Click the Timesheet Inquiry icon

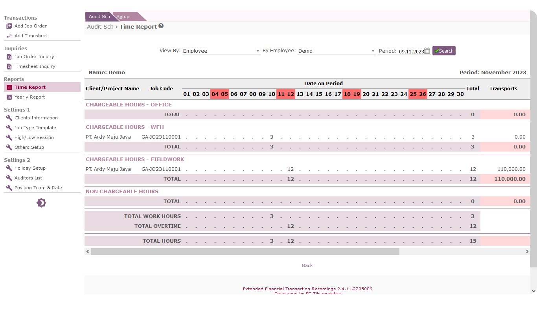[9, 67]
